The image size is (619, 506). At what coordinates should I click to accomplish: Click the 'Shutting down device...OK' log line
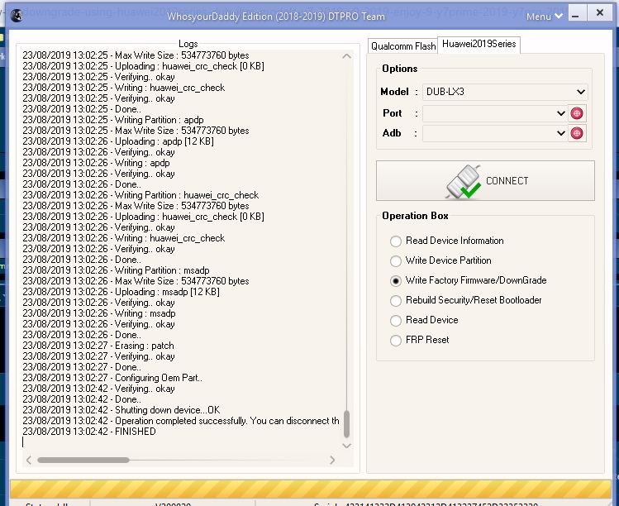coord(121,410)
